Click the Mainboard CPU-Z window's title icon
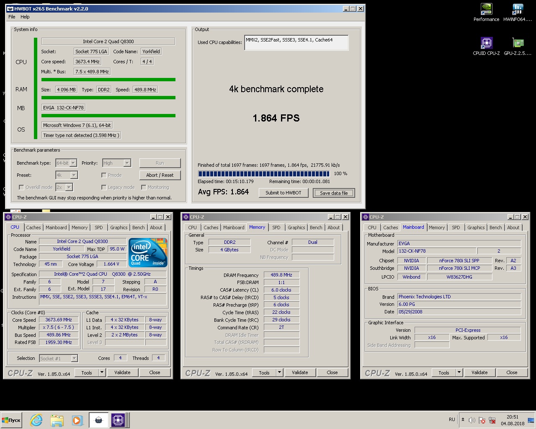 click(x=366, y=217)
